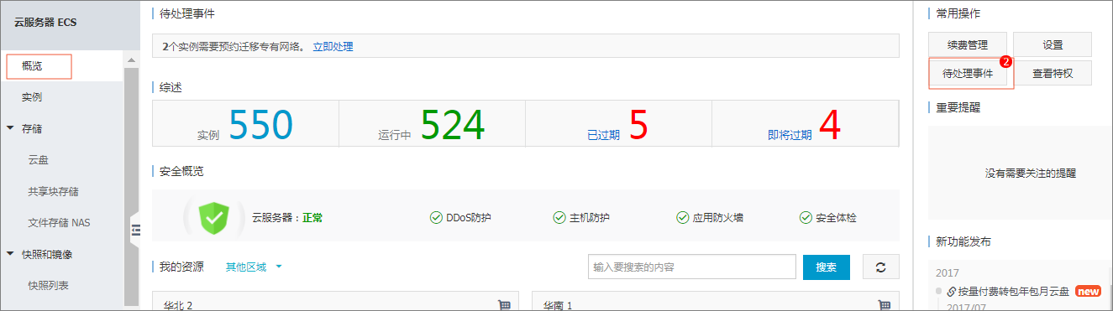Screen dimensions: 1113x311
Task: Click the red 4 expiring count
Action: coord(830,125)
